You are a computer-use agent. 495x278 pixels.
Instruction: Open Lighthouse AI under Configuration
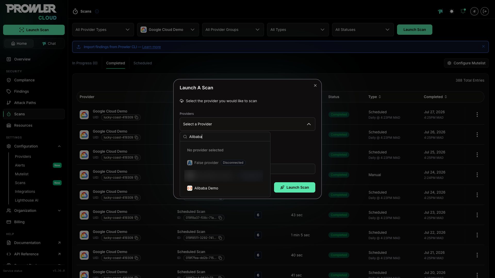27,200
